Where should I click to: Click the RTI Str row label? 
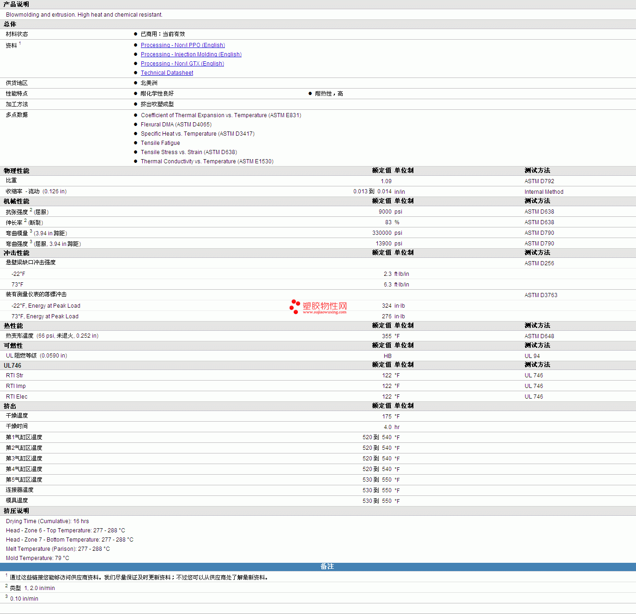click(x=14, y=376)
